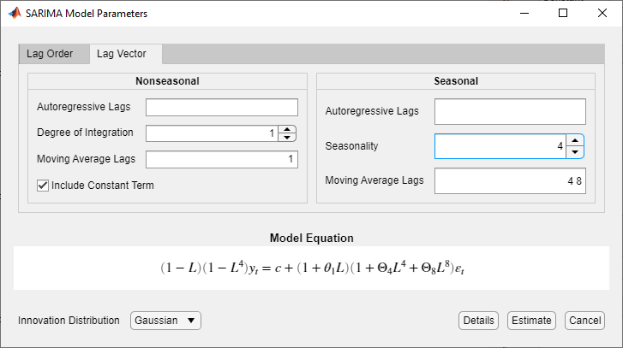Increase Degree of Integration with up arrow

point(288,129)
